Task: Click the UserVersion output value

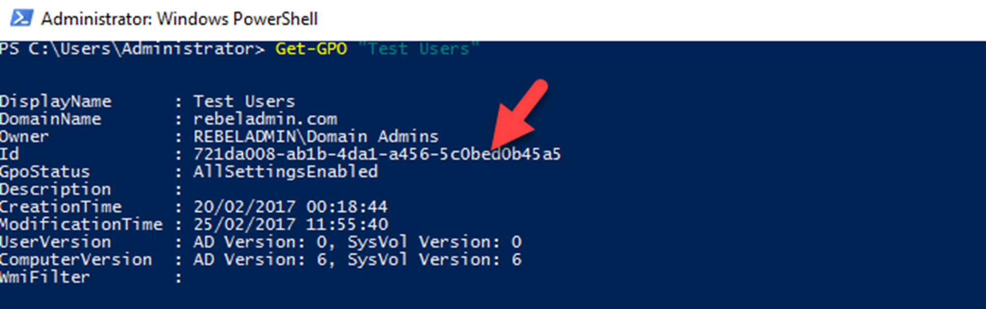Action: [x=357, y=242]
